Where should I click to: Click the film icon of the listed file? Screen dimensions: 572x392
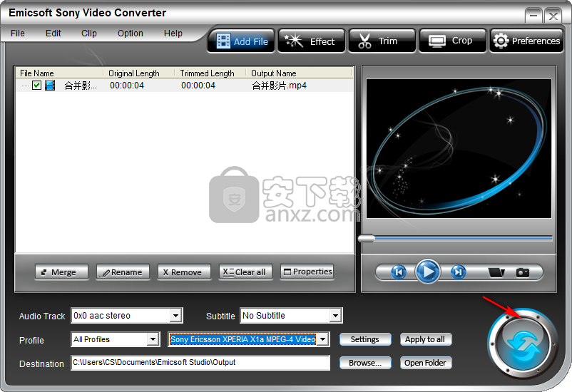(x=50, y=86)
